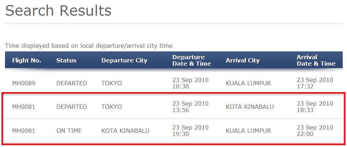
Task: Click the Departure Date & Time header
Action: (192, 60)
